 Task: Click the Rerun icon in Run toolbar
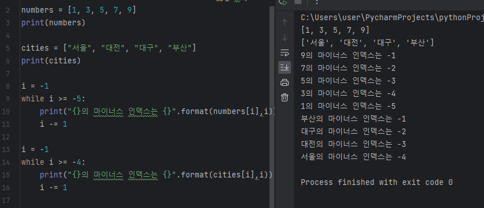click(x=283, y=2)
